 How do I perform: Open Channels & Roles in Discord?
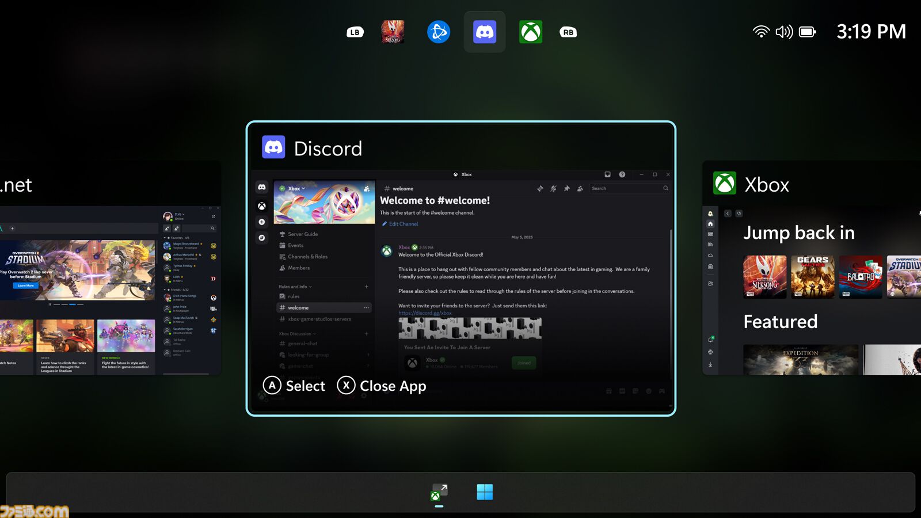click(x=303, y=257)
